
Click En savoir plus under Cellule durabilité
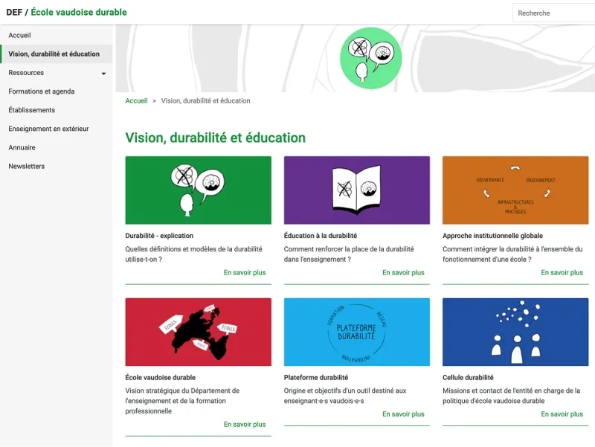(562, 414)
